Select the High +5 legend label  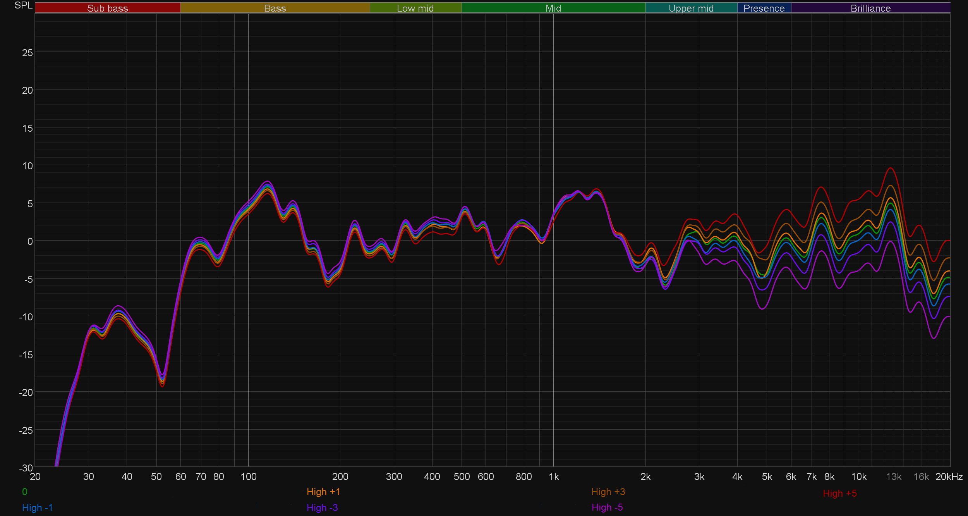tap(839, 493)
